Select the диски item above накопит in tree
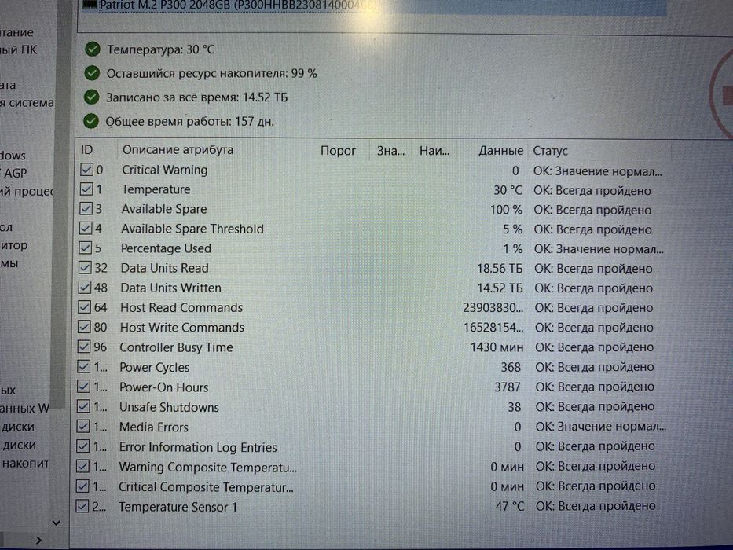Image resolution: width=733 pixels, height=550 pixels. (x=19, y=445)
